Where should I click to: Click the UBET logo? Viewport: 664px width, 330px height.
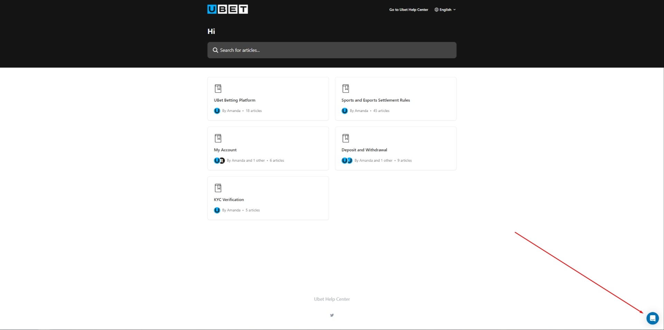pyautogui.click(x=228, y=9)
